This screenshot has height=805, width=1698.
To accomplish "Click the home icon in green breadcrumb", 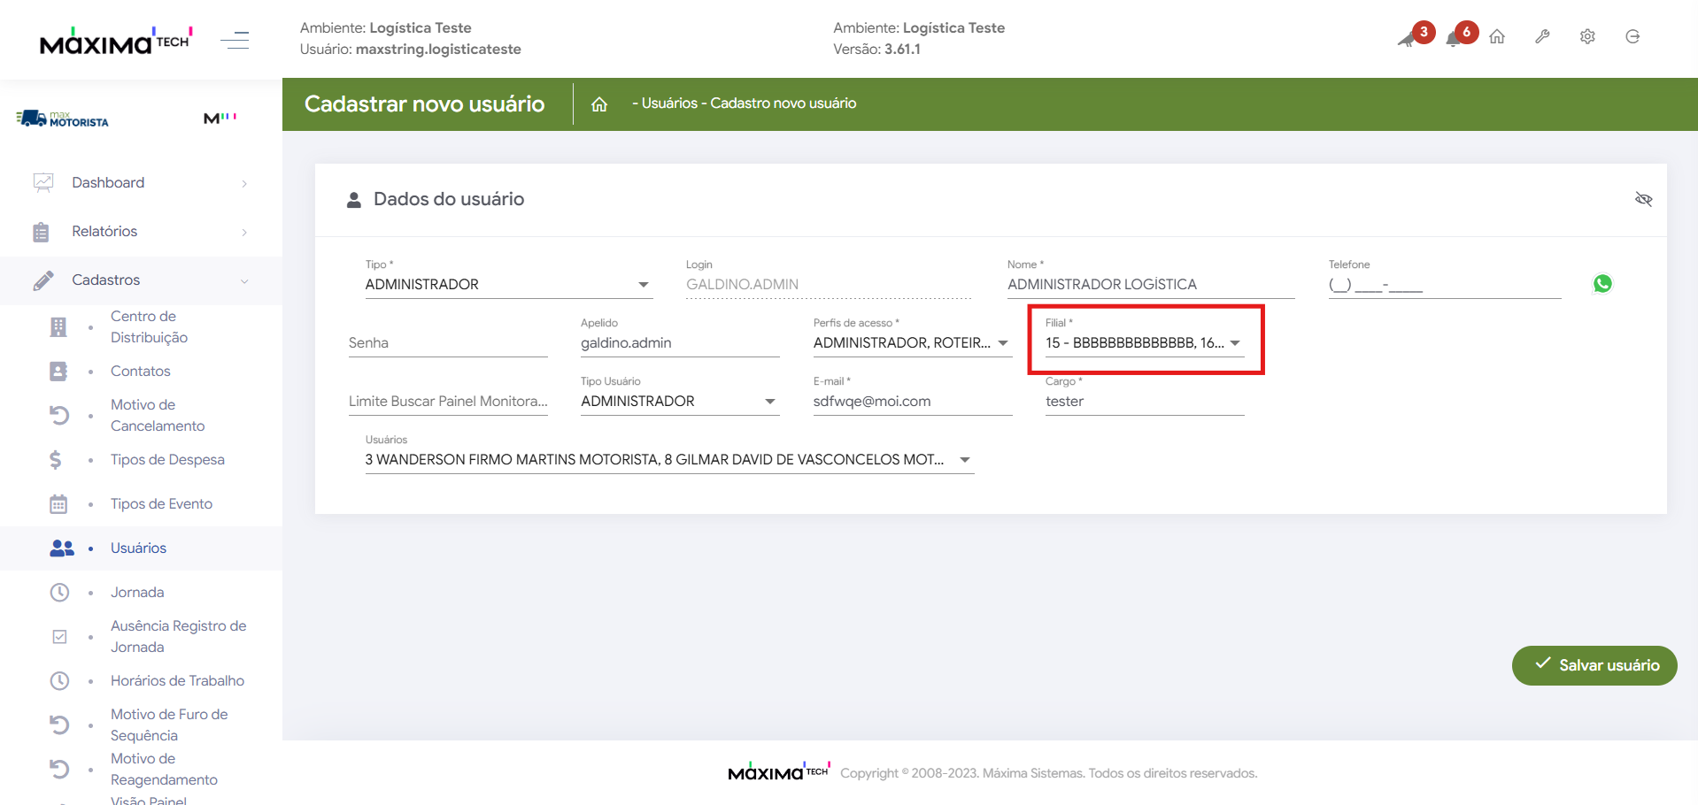I will pyautogui.click(x=599, y=104).
